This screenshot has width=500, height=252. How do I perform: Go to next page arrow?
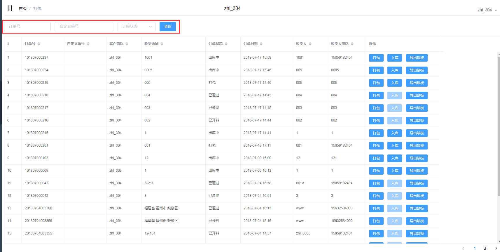496,248
